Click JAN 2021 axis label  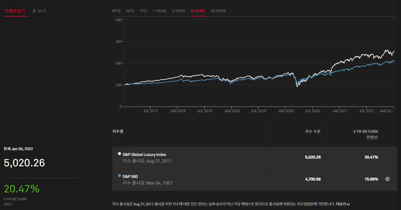pos(340,111)
